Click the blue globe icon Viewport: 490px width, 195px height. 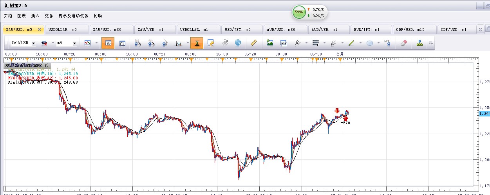pos(238,43)
